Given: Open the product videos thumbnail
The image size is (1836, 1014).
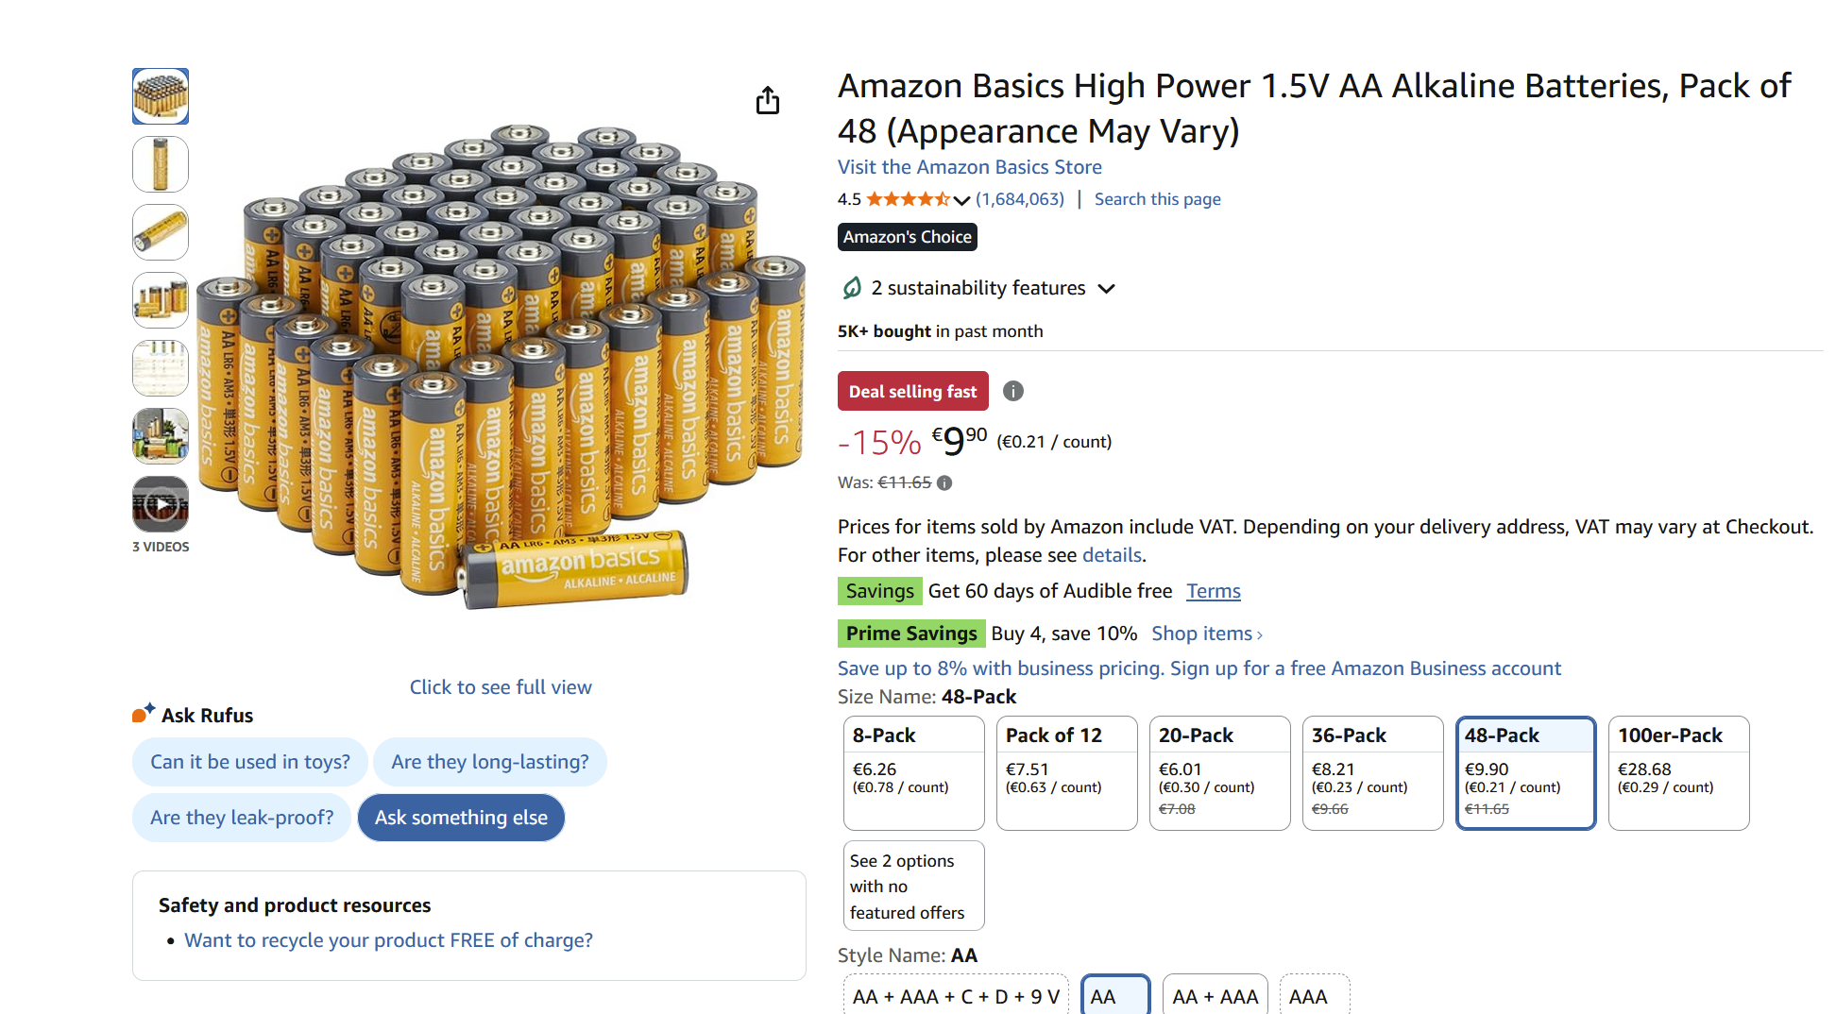Looking at the screenshot, I should (x=161, y=505).
